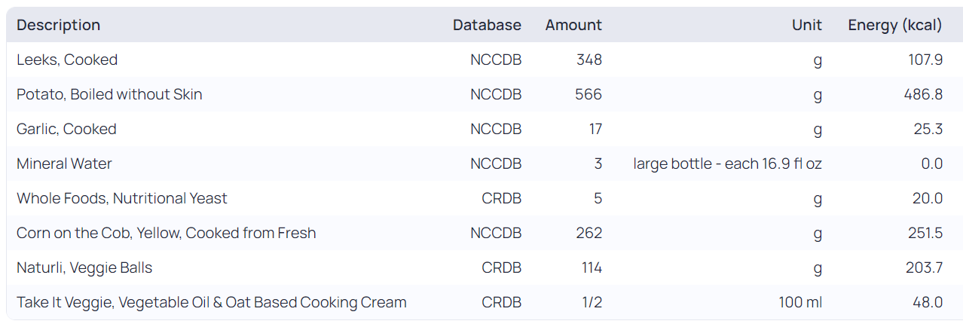Select Potato, Boiled without Skin entry

pyautogui.click(x=109, y=94)
